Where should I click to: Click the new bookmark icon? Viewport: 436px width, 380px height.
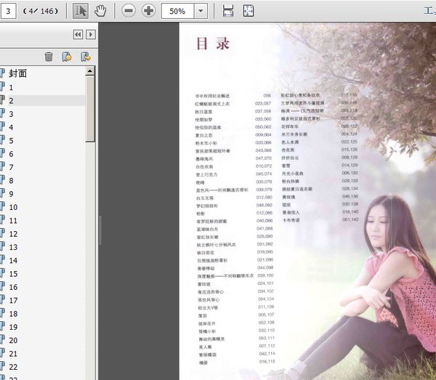pos(67,56)
